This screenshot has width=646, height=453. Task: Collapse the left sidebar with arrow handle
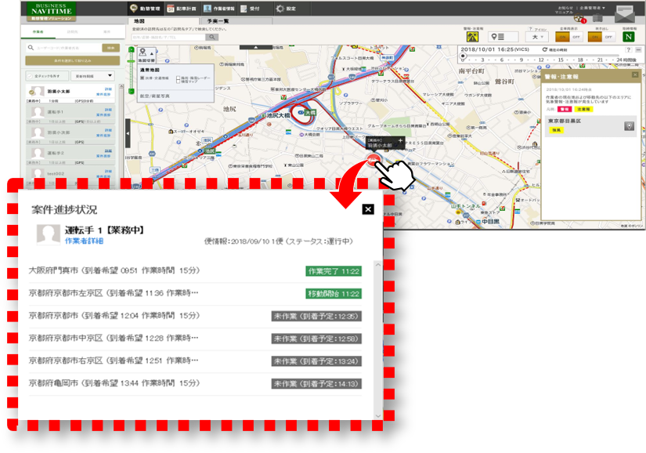pyautogui.click(x=128, y=133)
